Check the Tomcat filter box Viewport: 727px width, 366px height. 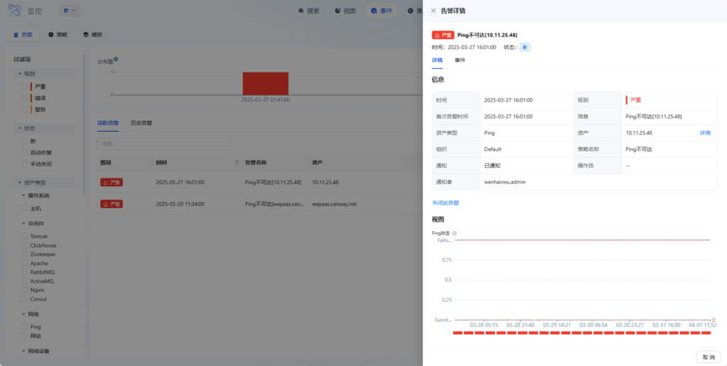pos(24,236)
